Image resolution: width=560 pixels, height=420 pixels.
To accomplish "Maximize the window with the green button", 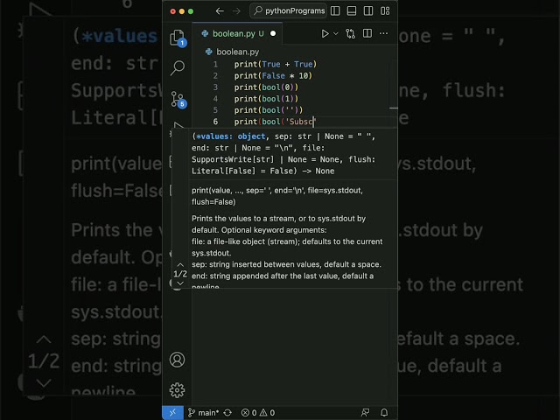I will [191, 11].
